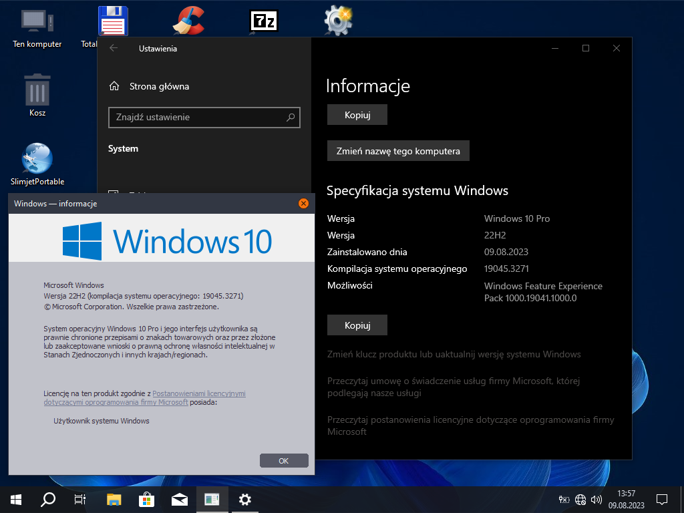Open the CCleaner desktop shortcut
This screenshot has height=513, width=684.
(188, 21)
